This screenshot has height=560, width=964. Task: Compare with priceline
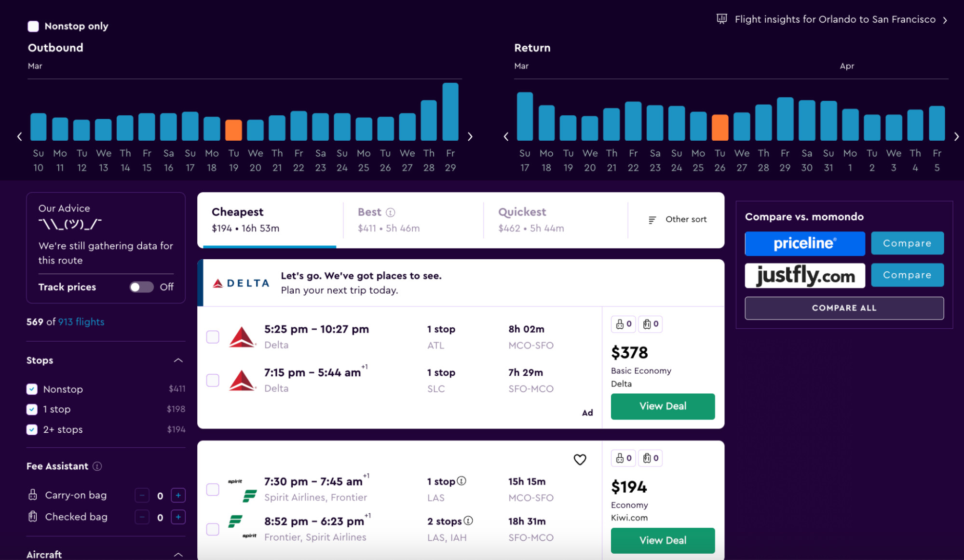(x=907, y=243)
